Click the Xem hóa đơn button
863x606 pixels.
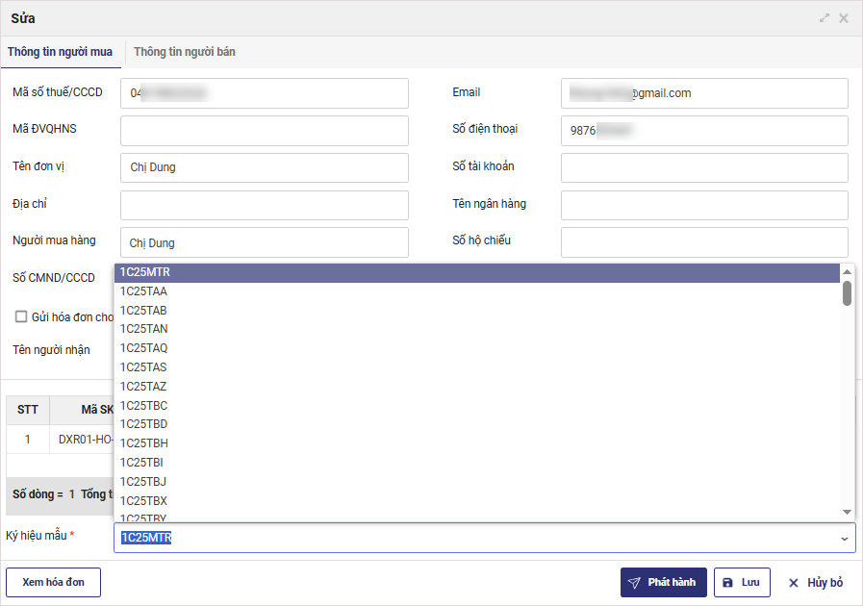tap(54, 583)
